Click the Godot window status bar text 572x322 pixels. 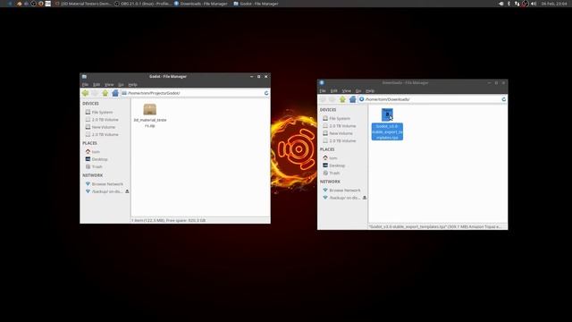pyautogui.click(x=169, y=221)
